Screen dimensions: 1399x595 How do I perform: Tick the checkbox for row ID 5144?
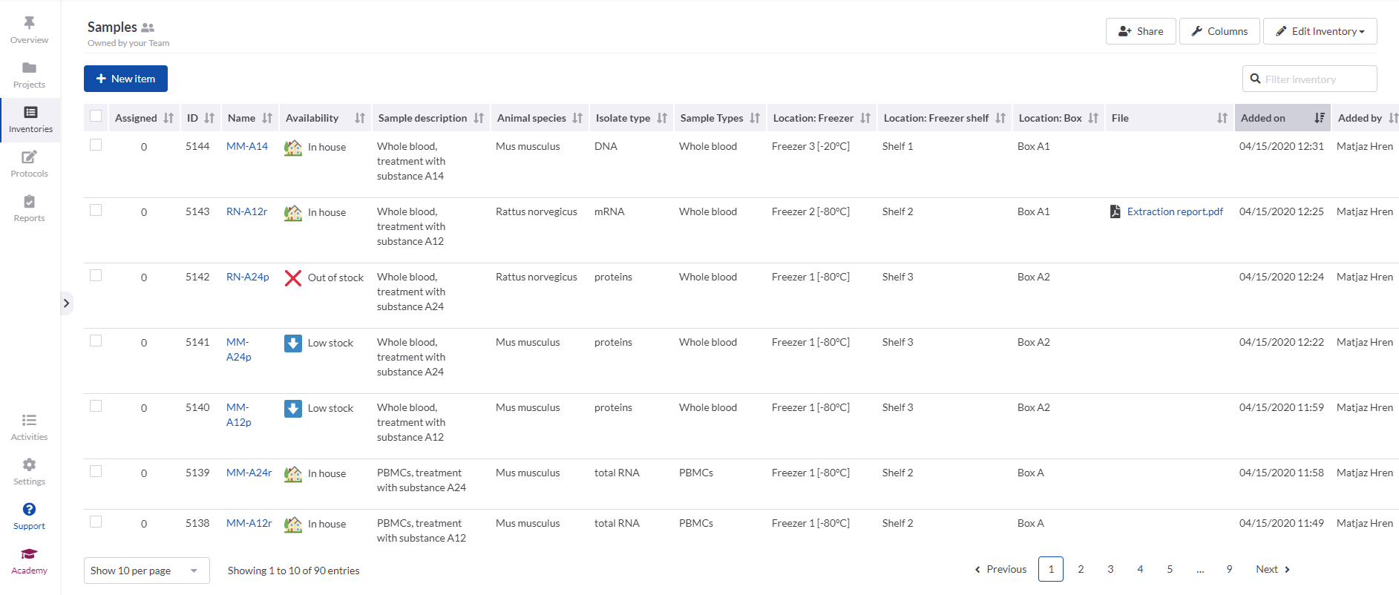point(96,145)
